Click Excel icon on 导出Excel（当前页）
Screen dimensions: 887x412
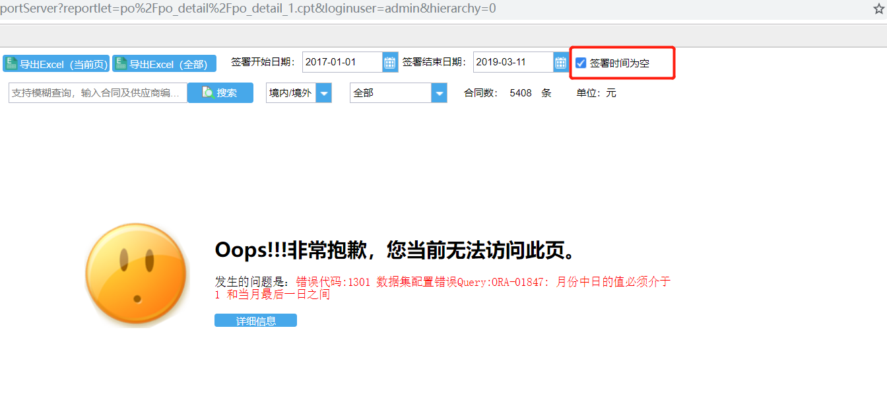[x=11, y=63]
